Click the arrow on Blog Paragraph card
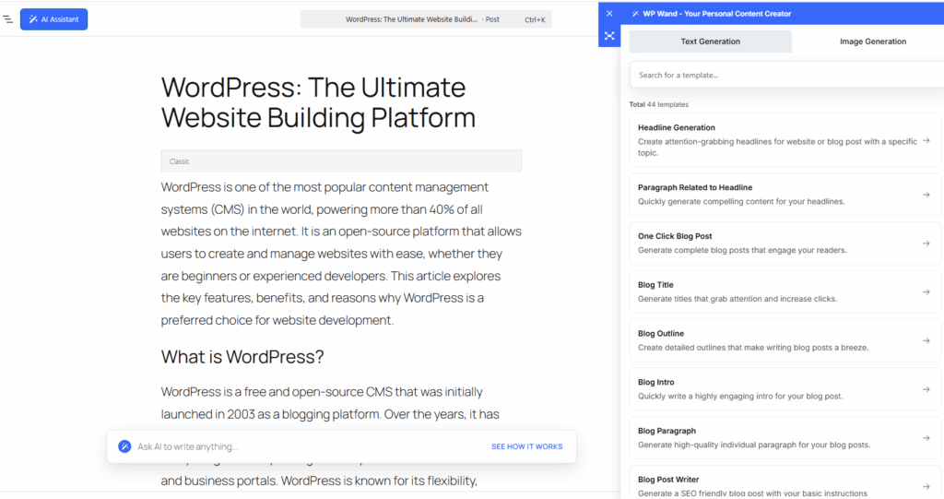 [926, 438]
